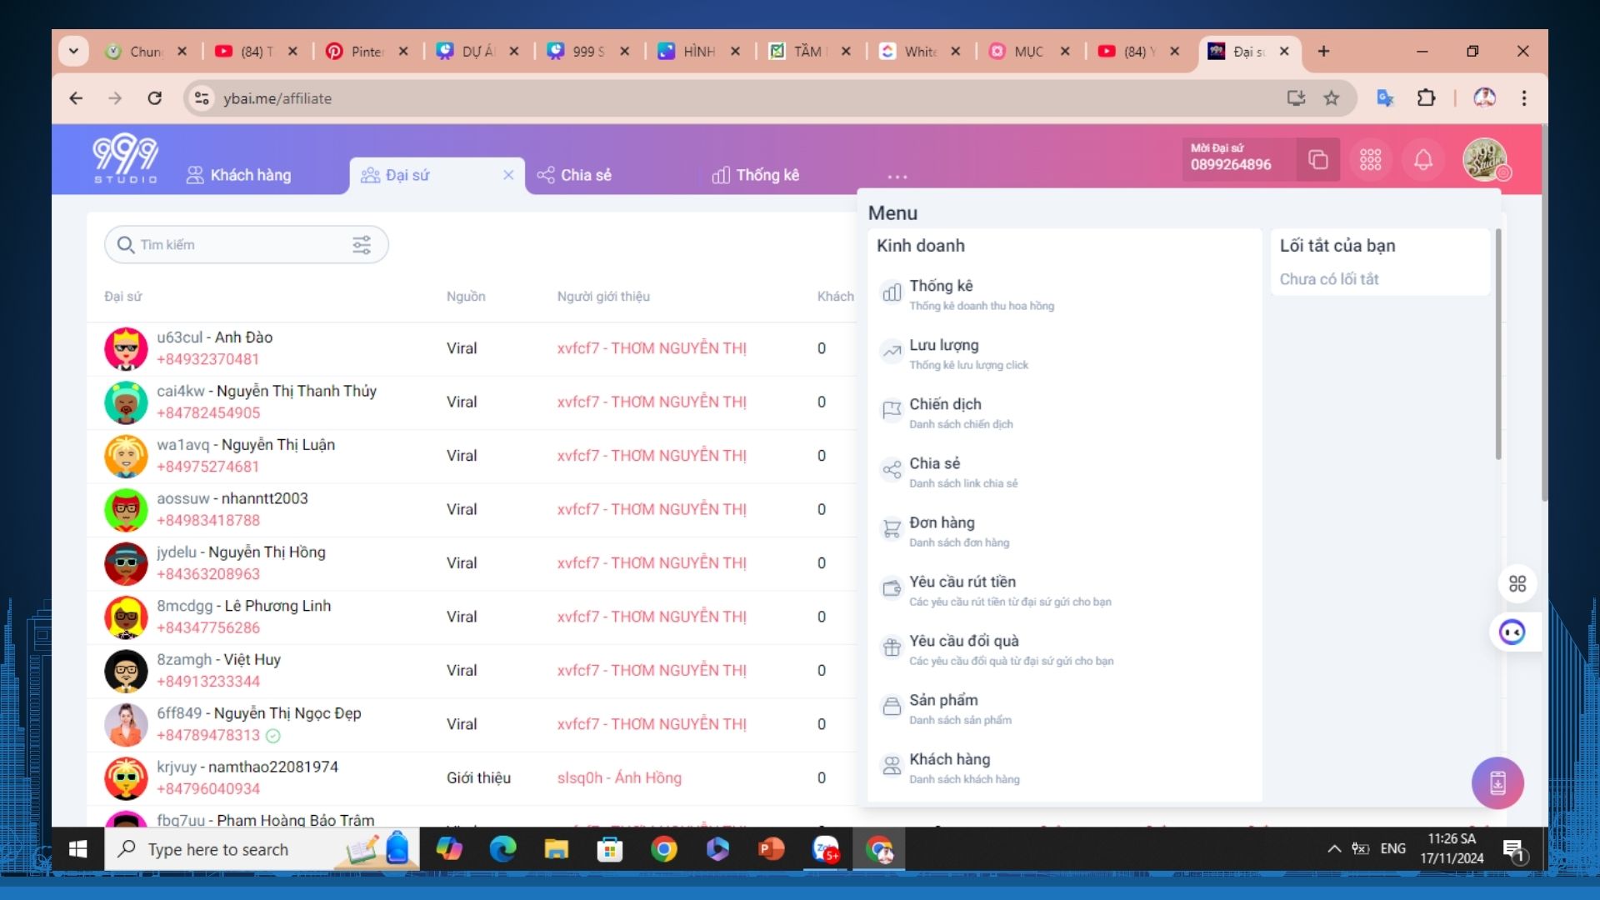Screen dimensions: 1600x900
Task: Open Yêu cầu rút tiền requests
Action: tap(995, 590)
